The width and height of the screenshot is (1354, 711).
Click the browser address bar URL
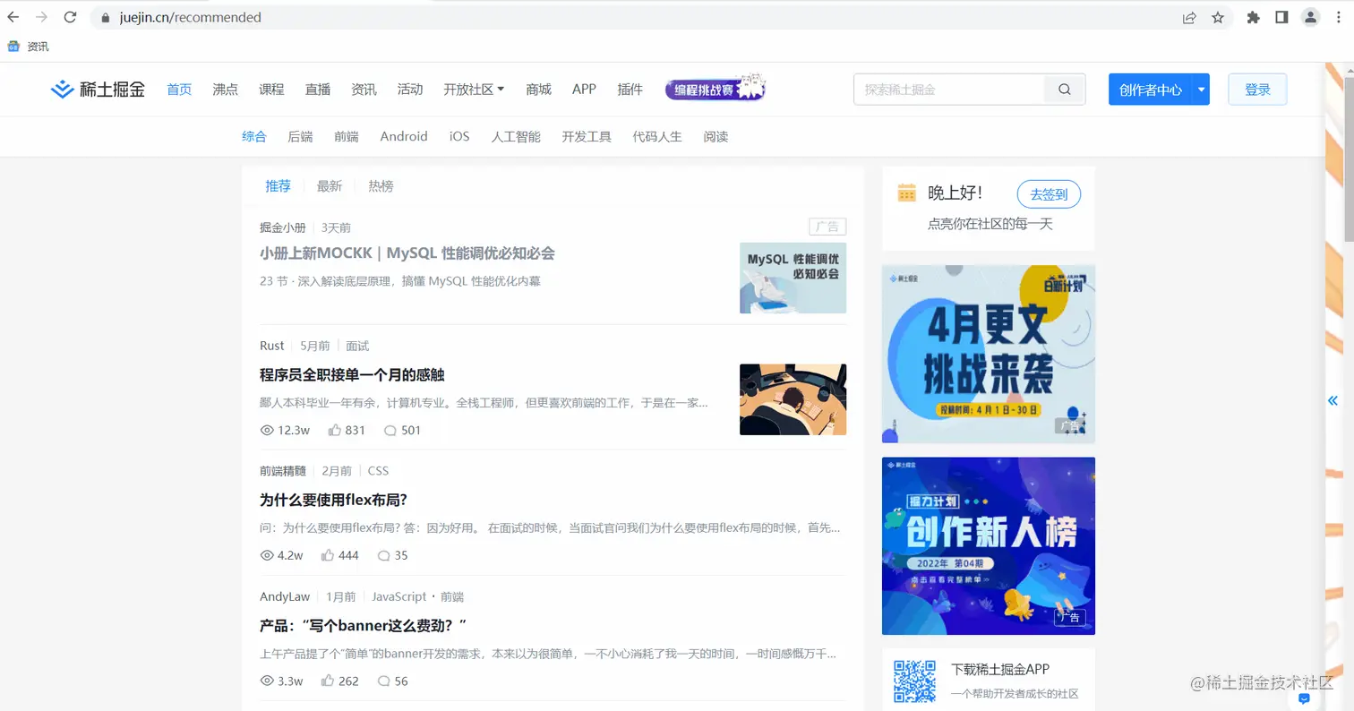pyautogui.click(x=191, y=17)
